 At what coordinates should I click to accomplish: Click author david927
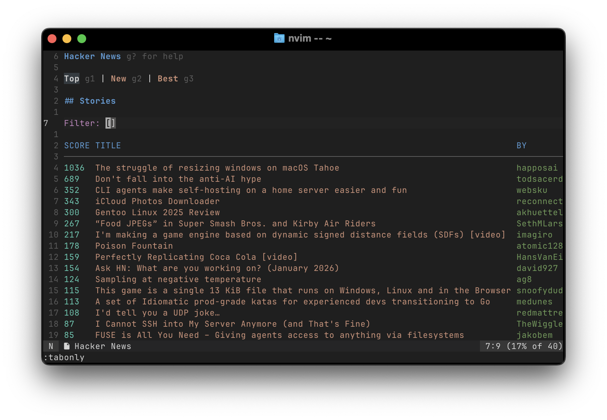[x=537, y=268]
